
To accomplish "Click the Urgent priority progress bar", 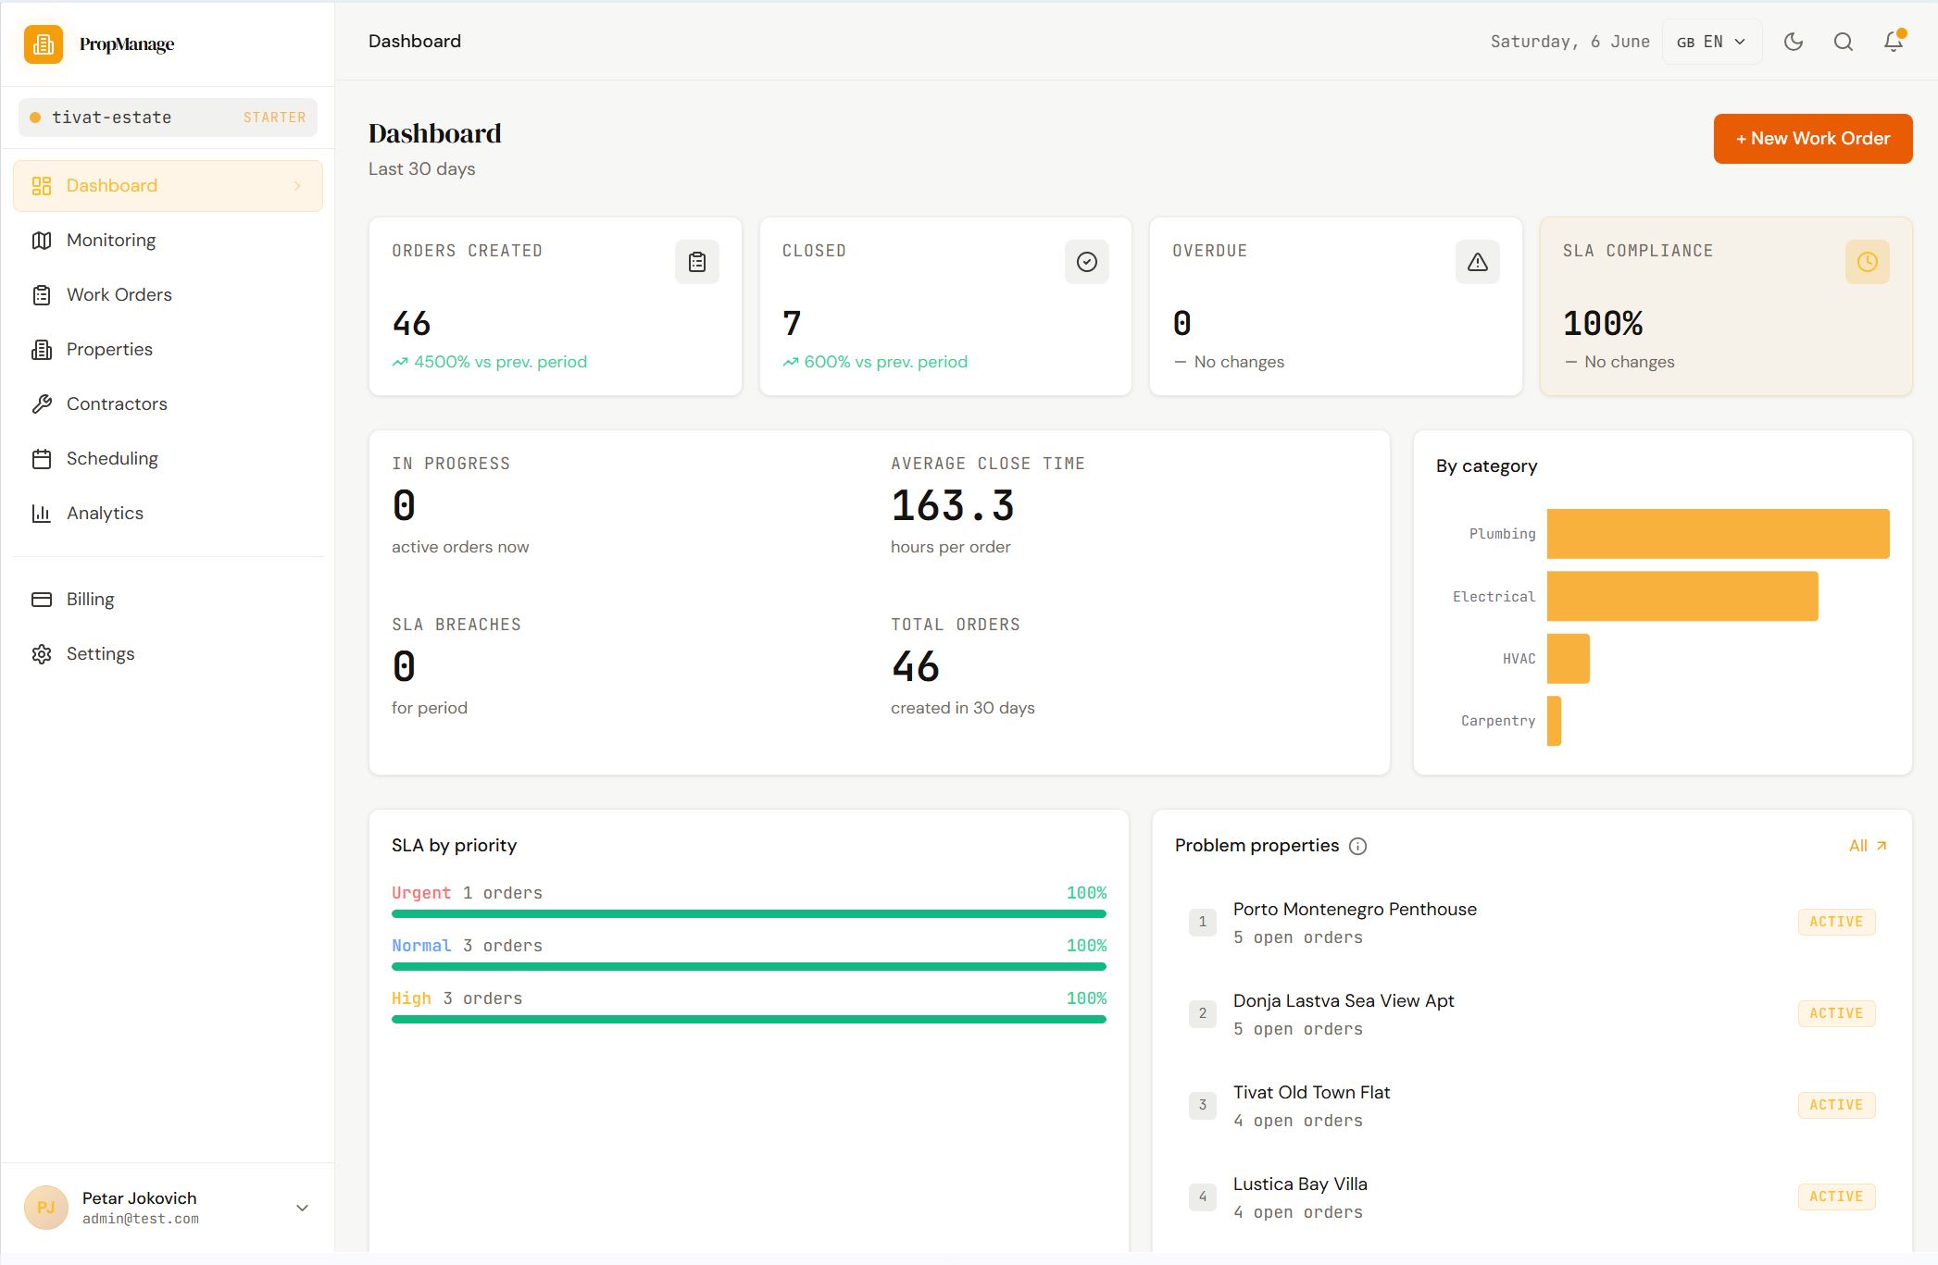I will tap(749, 914).
